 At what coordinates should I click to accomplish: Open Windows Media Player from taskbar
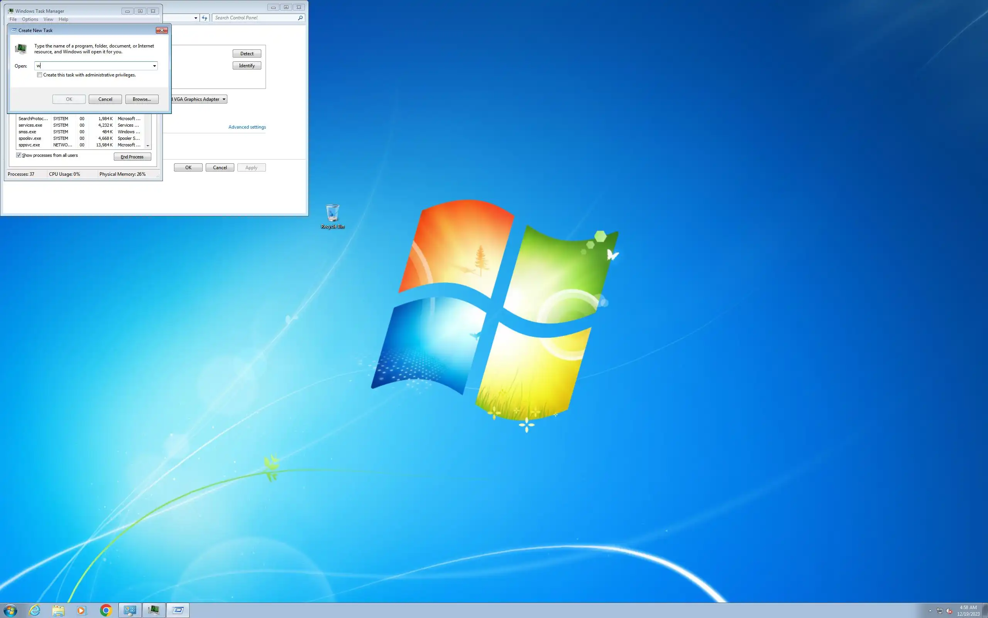[82, 610]
